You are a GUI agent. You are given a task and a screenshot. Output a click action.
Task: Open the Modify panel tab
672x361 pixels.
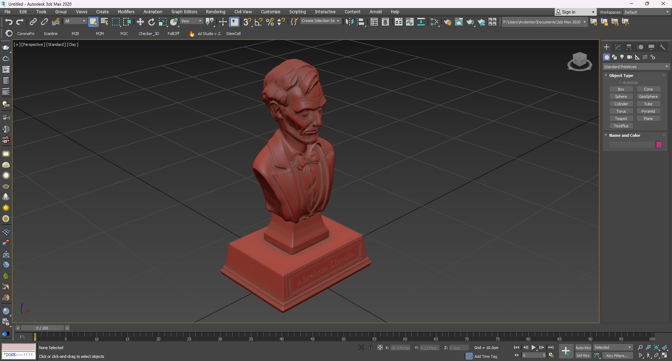click(618, 47)
